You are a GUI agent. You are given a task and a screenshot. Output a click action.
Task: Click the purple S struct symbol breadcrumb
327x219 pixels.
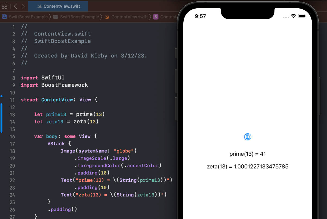coord(156,17)
